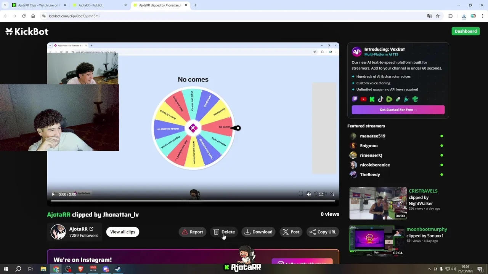Image resolution: width=488 pixels, height=274 pixels.
Task: Report this clip
Action: pos(193,232)
